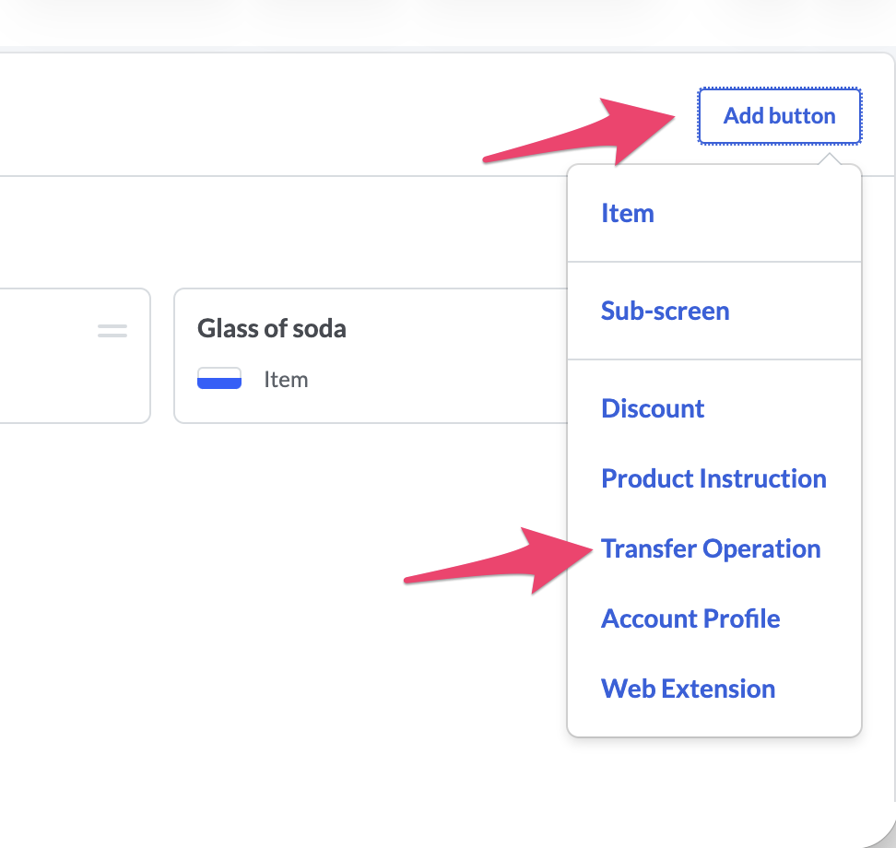
Task: Open the Account Profile option
Action: tap(690, 618)
